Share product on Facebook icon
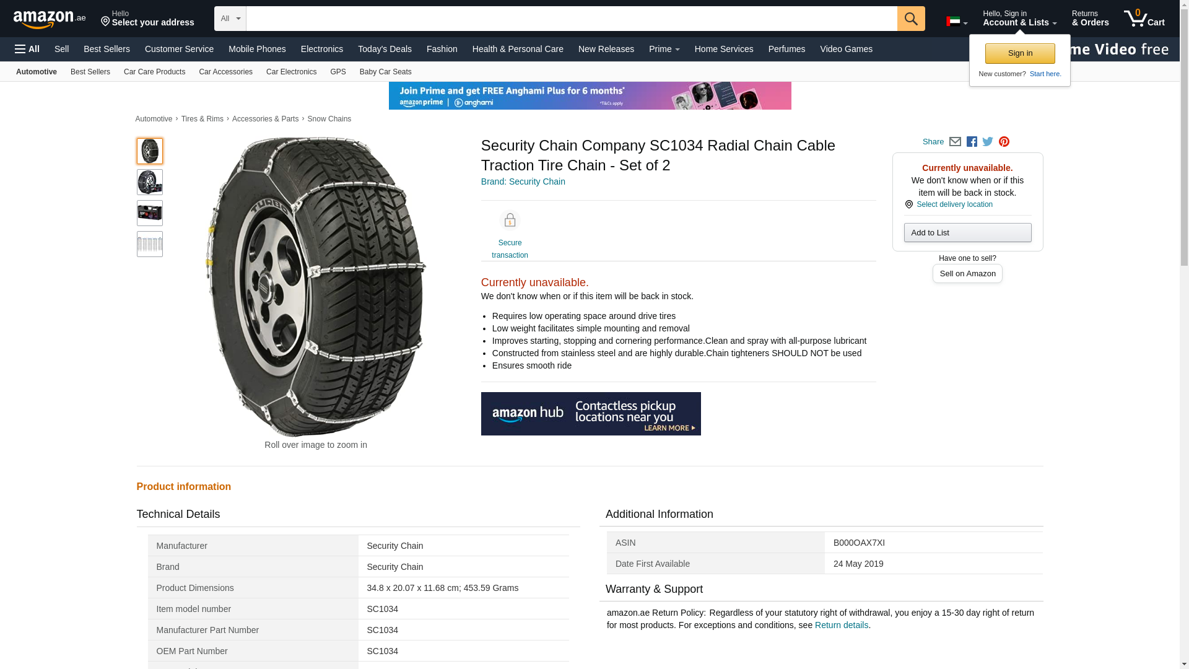 point(972,142)
